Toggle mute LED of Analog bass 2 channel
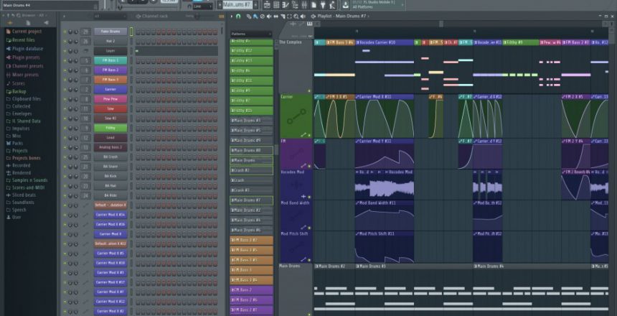617x316 pixels. tap(65, 147)
